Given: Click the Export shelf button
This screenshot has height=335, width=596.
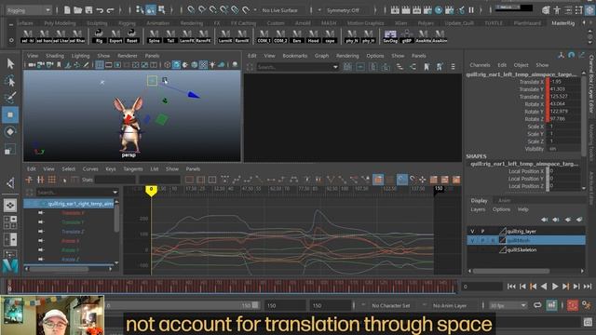Looking at the screenshot, I should point(115,35).
